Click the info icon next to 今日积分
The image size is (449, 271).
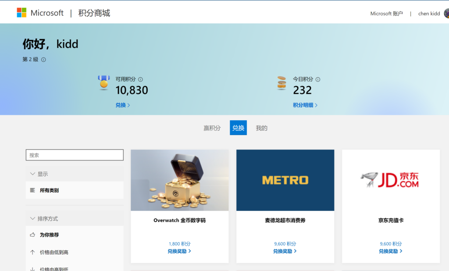(x=318, y=79)
